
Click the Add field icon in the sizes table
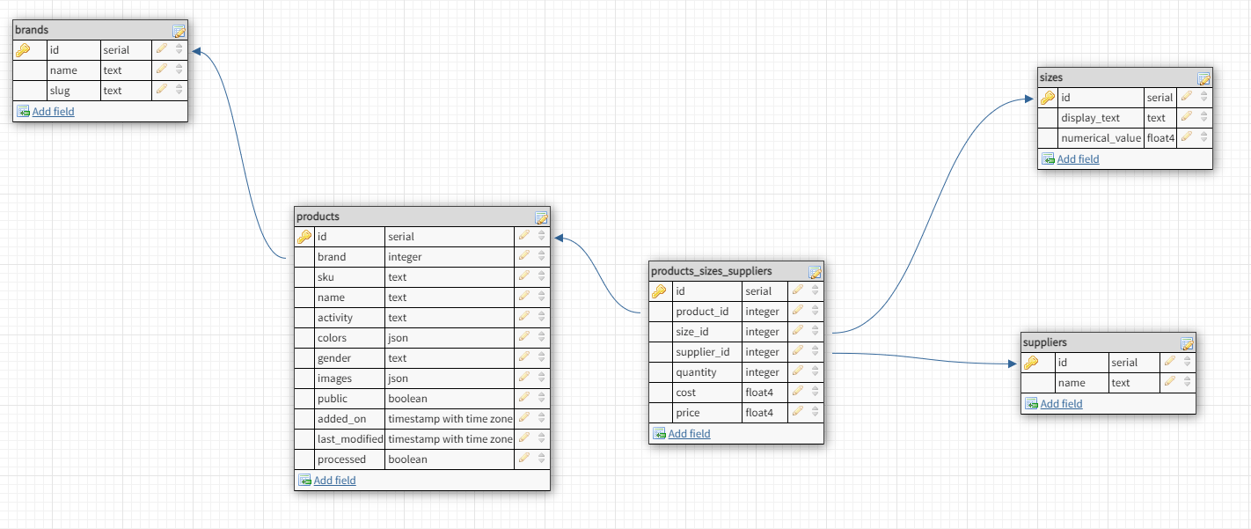(x=1048, y=158)
